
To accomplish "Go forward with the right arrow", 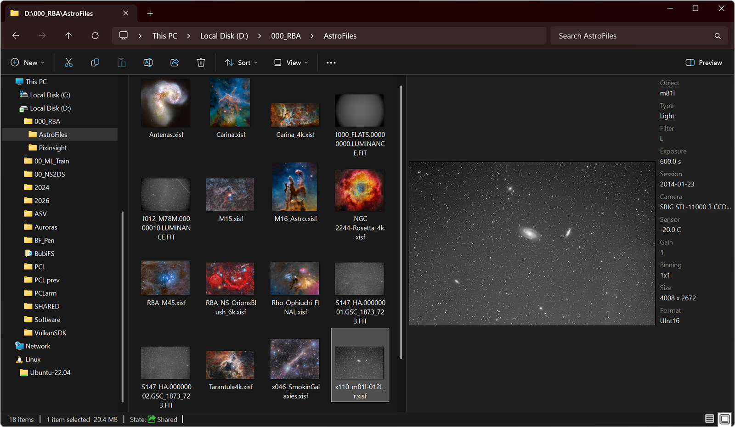I will 42,35.
